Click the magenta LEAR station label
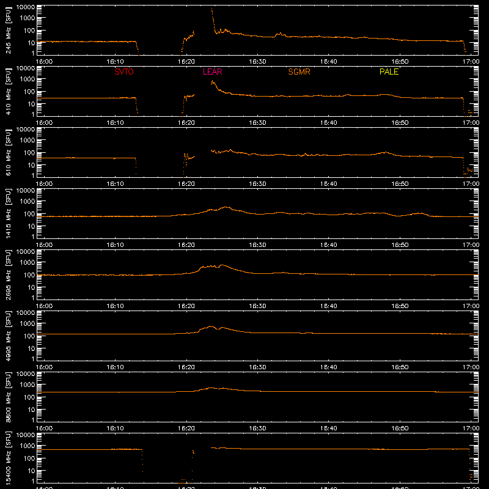 212,72
